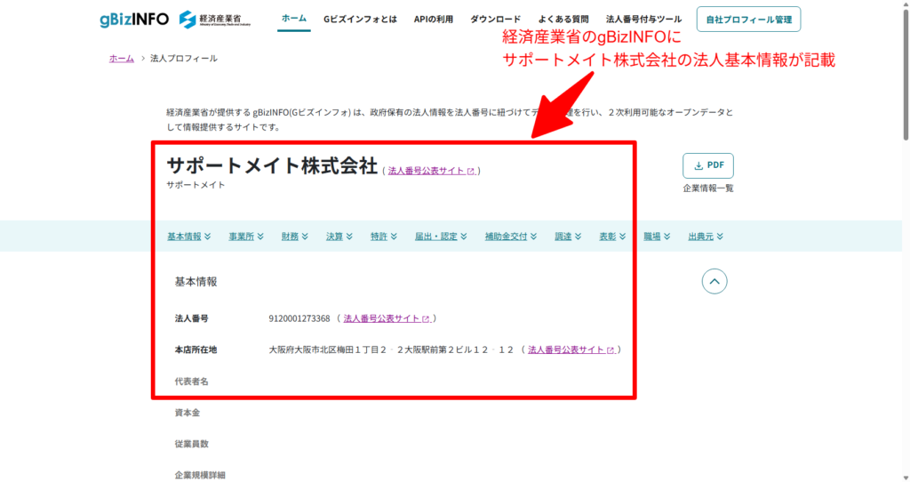Jump to 補助金交付 section anchor
The image size is (910, 482).
coord(511,237)
